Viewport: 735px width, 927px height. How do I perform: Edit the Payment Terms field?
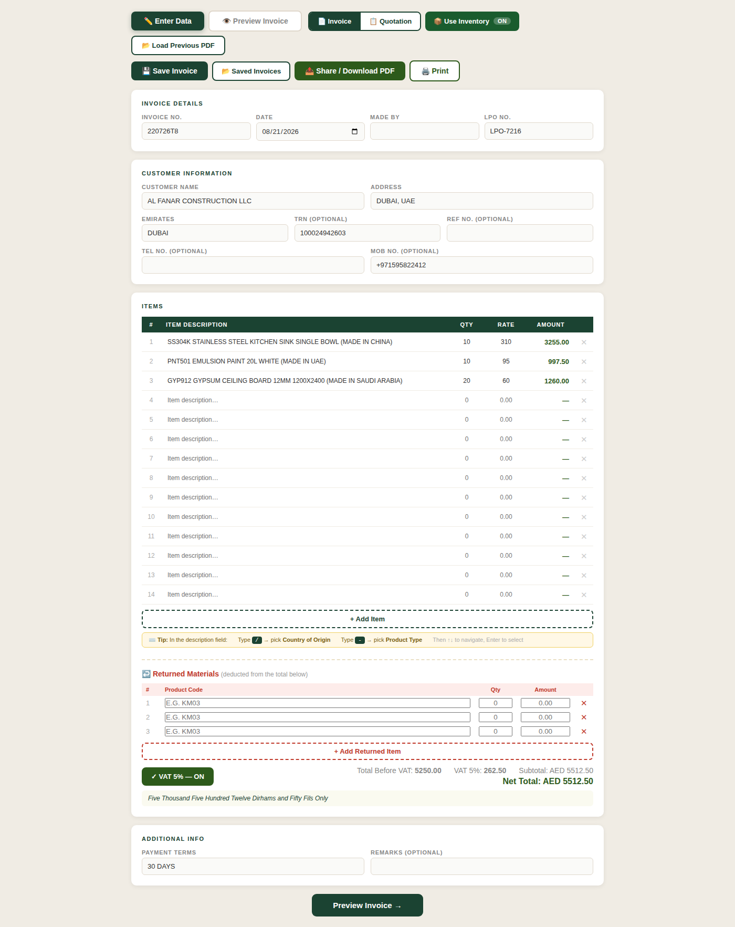(253, 867)
